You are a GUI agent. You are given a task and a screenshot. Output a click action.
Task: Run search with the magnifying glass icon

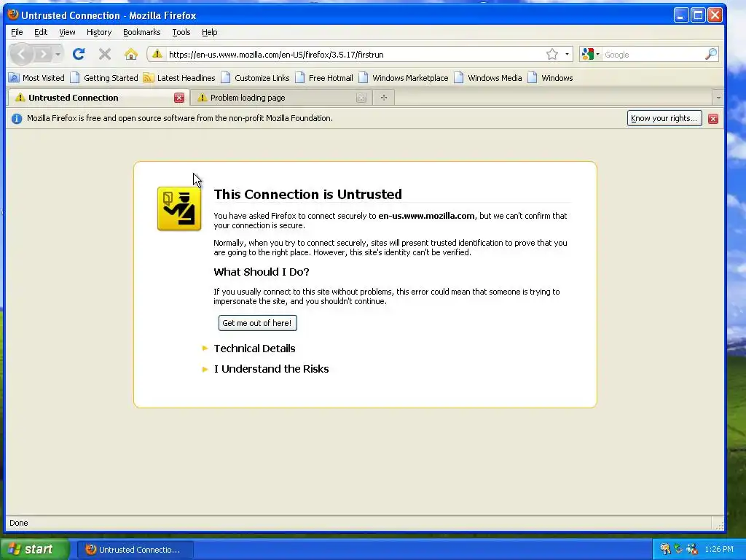tap(711, 54)
